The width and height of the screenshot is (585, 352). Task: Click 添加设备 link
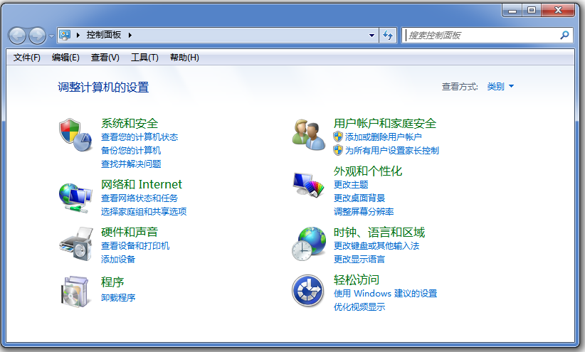[x=118, y=259]
